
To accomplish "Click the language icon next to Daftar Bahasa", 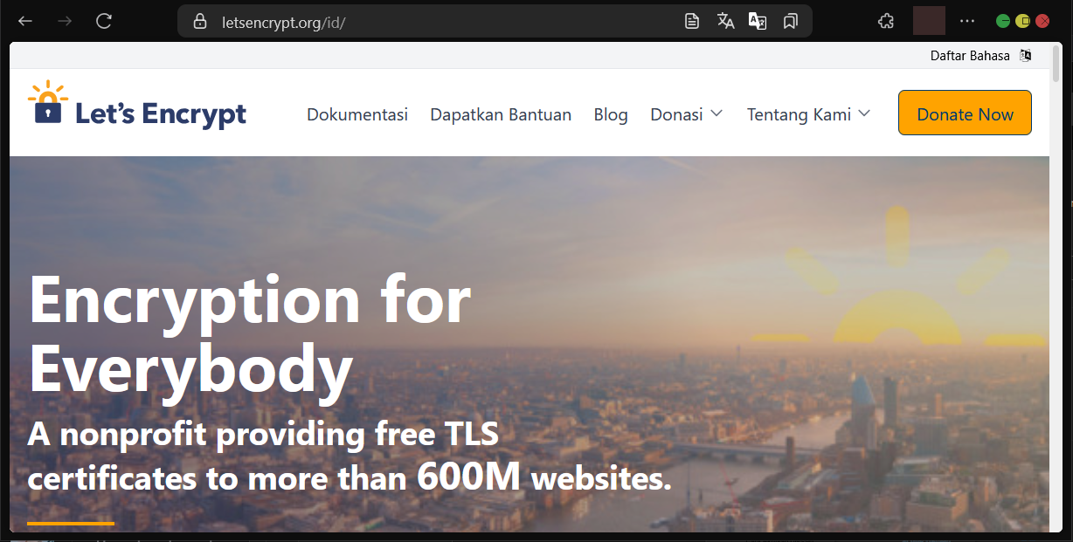I will pos(1026,56).
